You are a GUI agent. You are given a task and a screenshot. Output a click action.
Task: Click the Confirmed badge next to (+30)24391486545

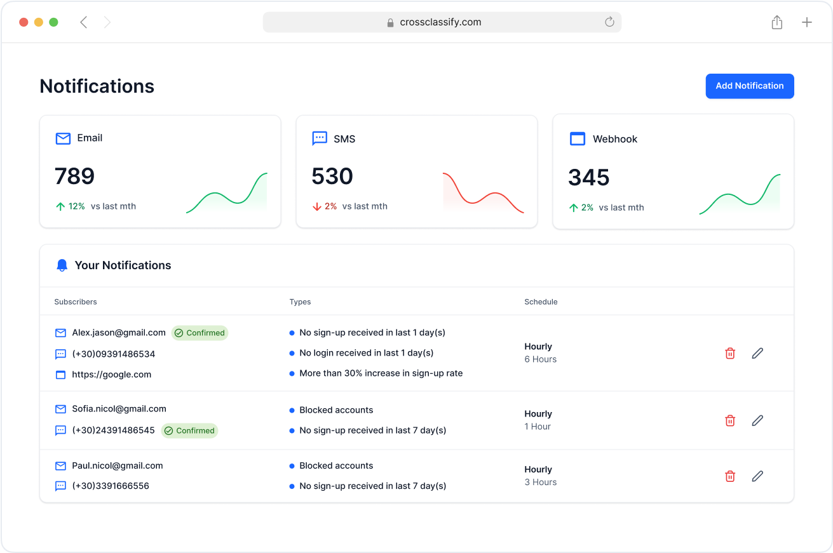(189, 430)
